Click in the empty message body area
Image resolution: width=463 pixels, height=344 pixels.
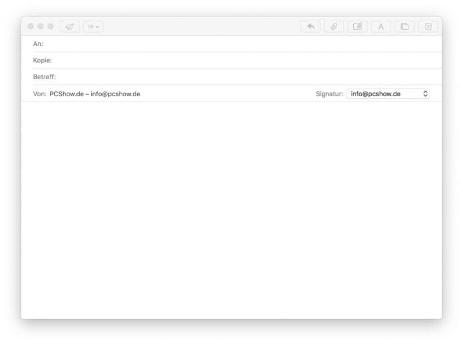[232, 209]
